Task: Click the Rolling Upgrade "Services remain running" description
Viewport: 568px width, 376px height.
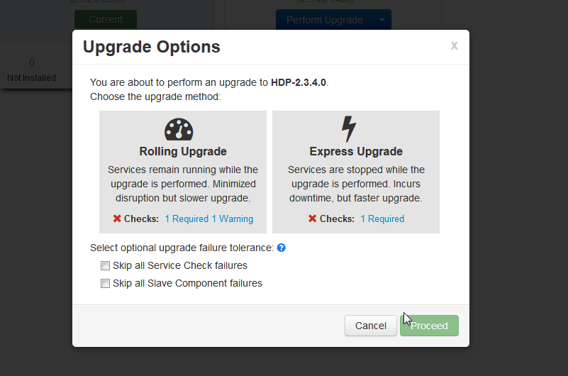Action: click(183, 184)
